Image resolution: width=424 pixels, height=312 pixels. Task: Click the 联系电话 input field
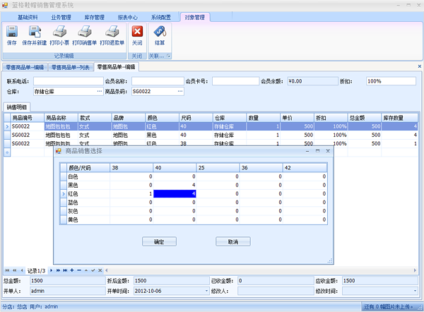click(x=65, y=81)
